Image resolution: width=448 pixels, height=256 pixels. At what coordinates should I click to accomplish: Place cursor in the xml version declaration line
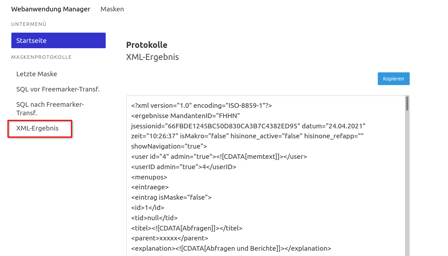tap(201, 105)
